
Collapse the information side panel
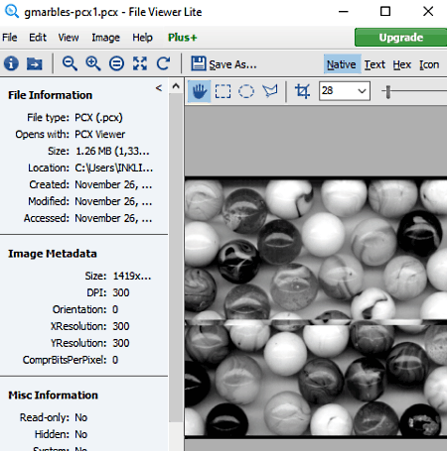pos(159,88)
